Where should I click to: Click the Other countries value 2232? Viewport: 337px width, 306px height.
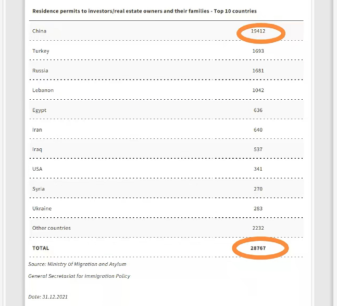pyautogui.click(x=258, y=228)
